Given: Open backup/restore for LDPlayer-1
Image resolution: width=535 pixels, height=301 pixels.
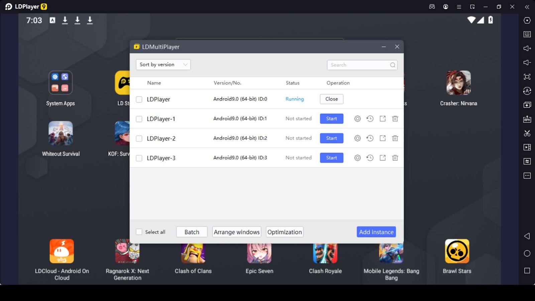Looking at the screenshot, I should (x=370, y=119).
